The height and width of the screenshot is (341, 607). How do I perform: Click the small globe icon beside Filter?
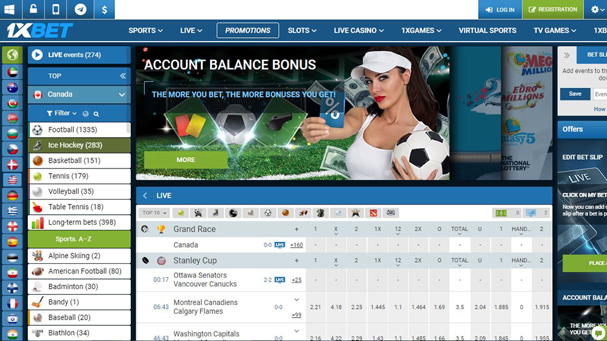point(85,114)
